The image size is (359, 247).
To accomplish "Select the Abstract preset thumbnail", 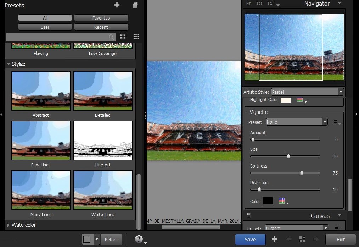I will [x=41, y=91].
